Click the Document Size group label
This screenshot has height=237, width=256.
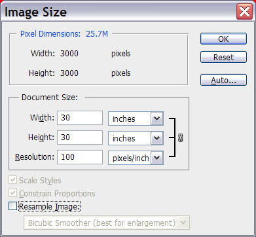click(50, 98)
